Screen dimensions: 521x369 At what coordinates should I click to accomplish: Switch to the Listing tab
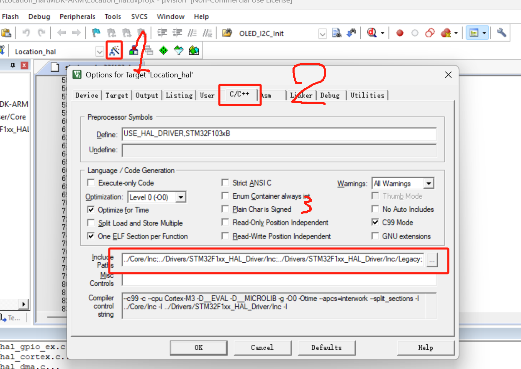179,95
